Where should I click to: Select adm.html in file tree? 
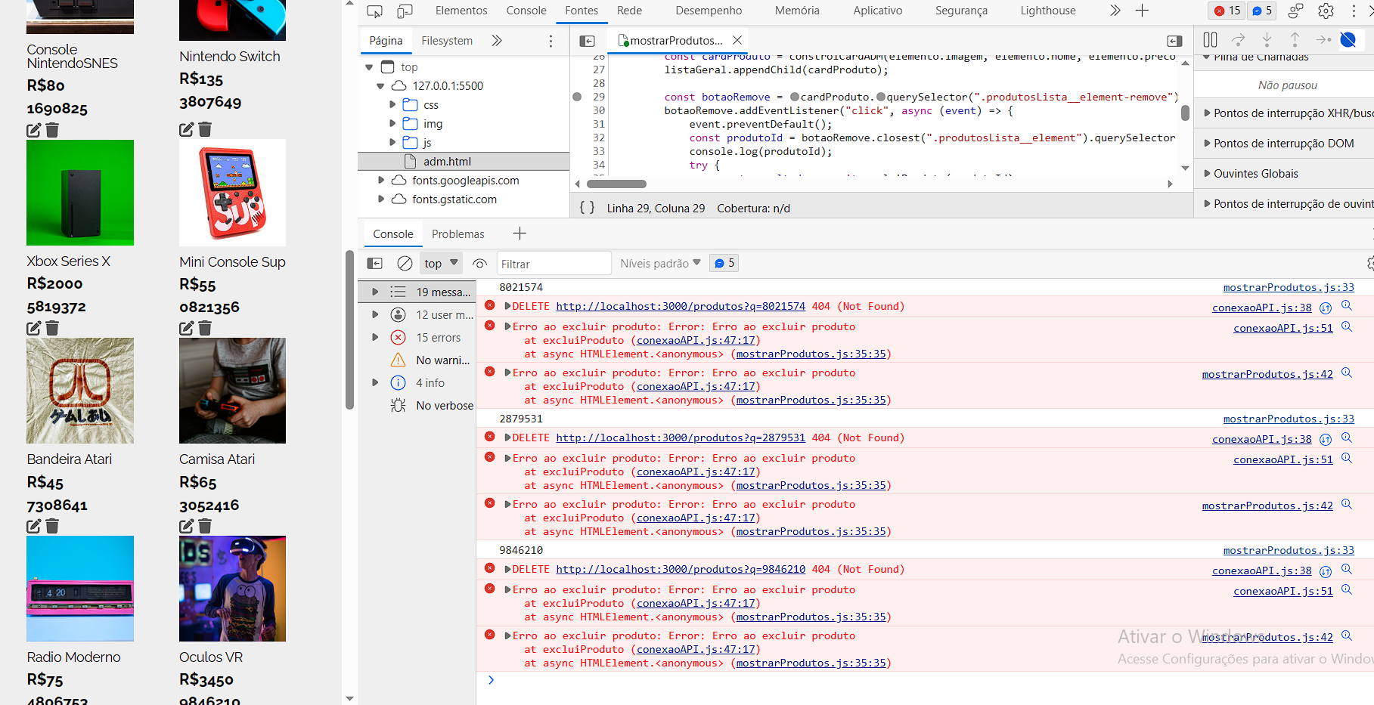click(447, 161)
